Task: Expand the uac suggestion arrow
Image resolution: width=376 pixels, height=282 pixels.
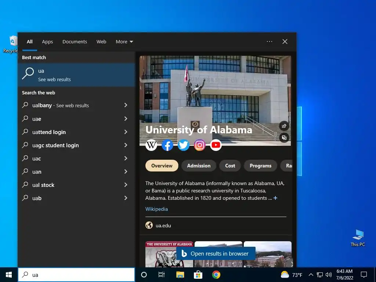Action: (126, 158)
